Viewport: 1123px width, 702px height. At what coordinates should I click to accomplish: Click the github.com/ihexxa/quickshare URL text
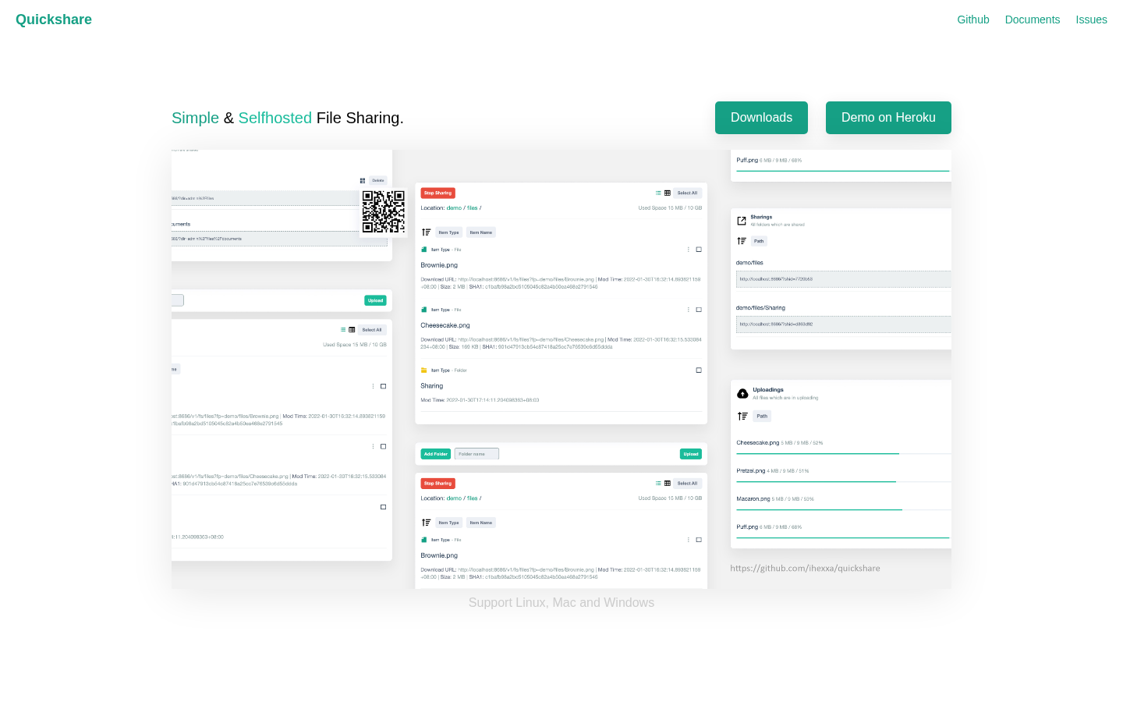pyautogui.click(x=805, y=569)
